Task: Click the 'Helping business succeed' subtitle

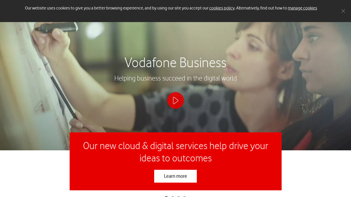Action: coord(175,78)
